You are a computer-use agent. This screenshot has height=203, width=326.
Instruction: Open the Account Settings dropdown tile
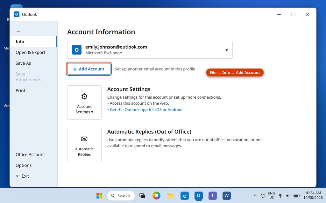84,102
